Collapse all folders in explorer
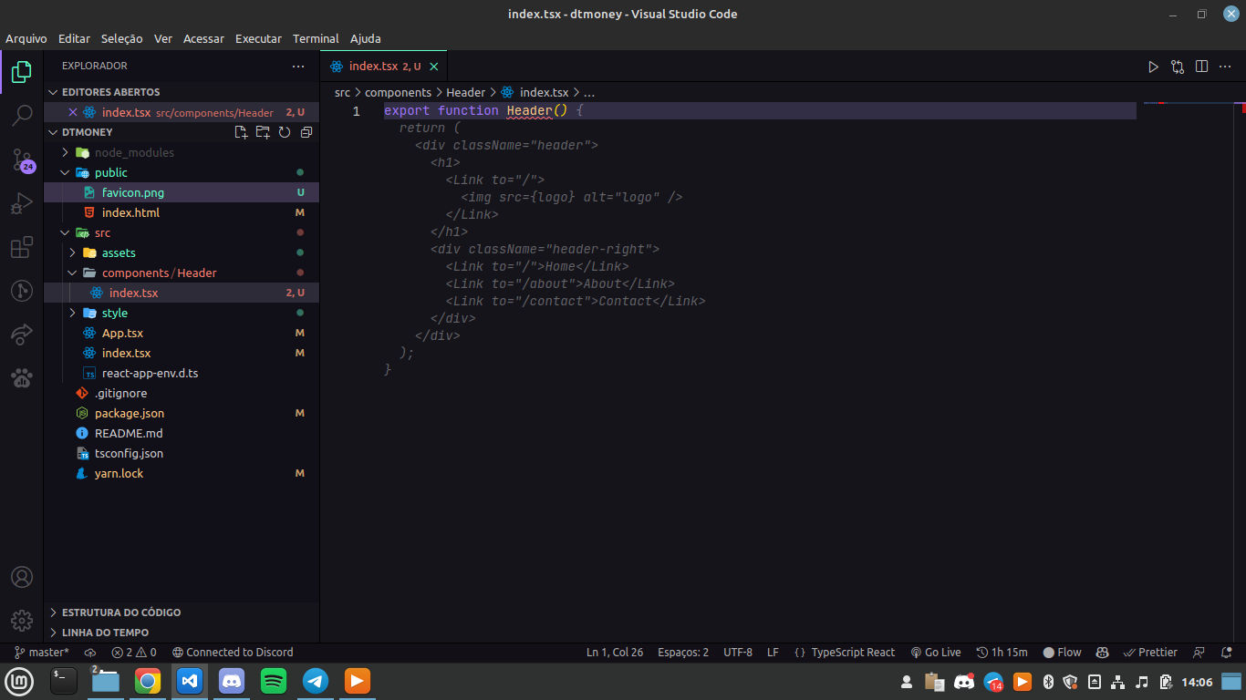Image resolution: width=1246 pixels, height=700 pixels. 306,132
